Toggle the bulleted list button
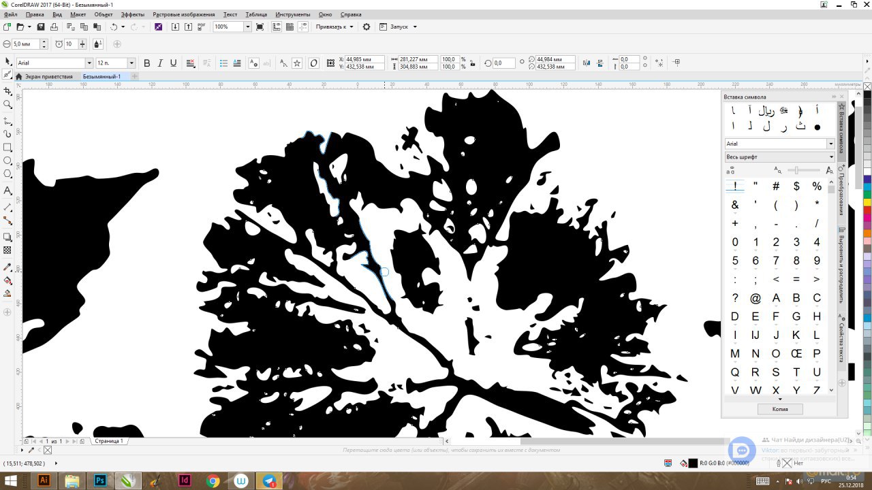This screenshot has height=490, width=872. point(223,63)
